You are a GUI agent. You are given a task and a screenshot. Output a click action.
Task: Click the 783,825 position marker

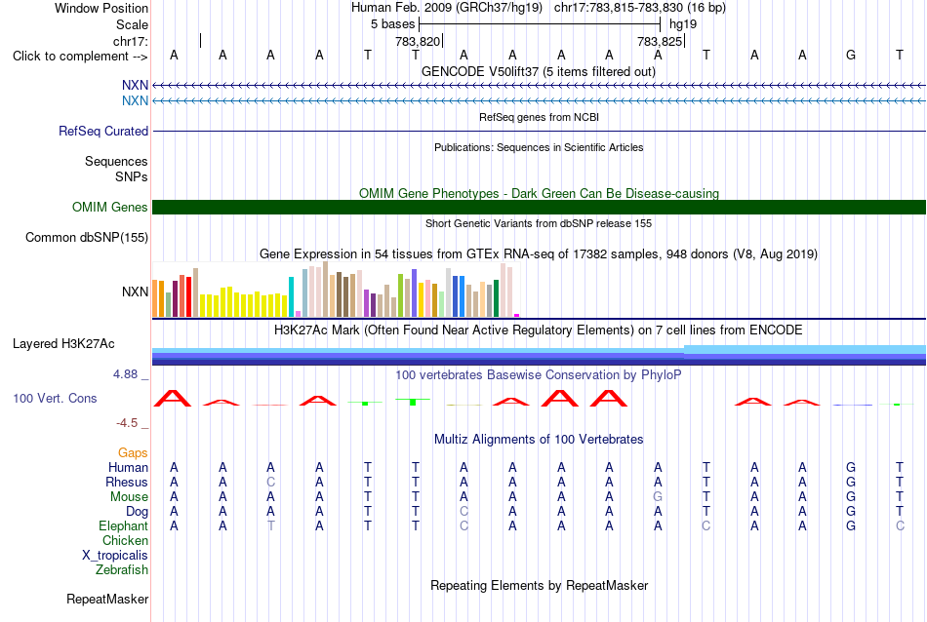[661, 41]
